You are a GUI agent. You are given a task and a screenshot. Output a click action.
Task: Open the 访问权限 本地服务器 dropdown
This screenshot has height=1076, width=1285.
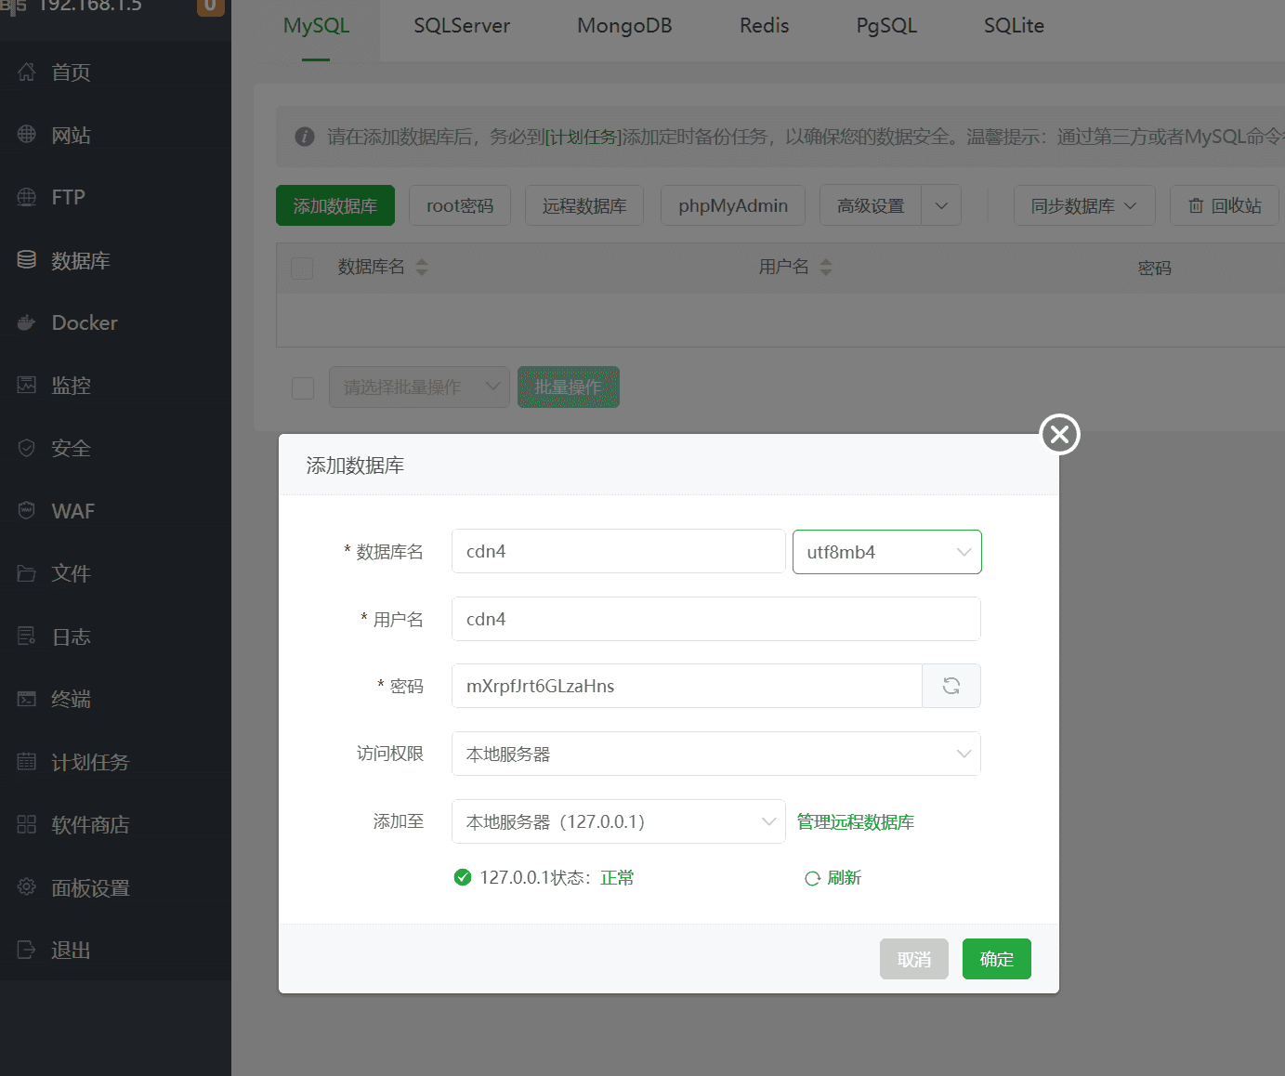[716, 754]
